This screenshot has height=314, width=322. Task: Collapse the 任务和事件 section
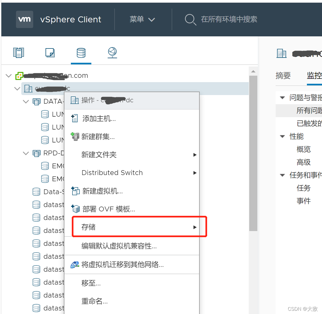click(282, 175)
